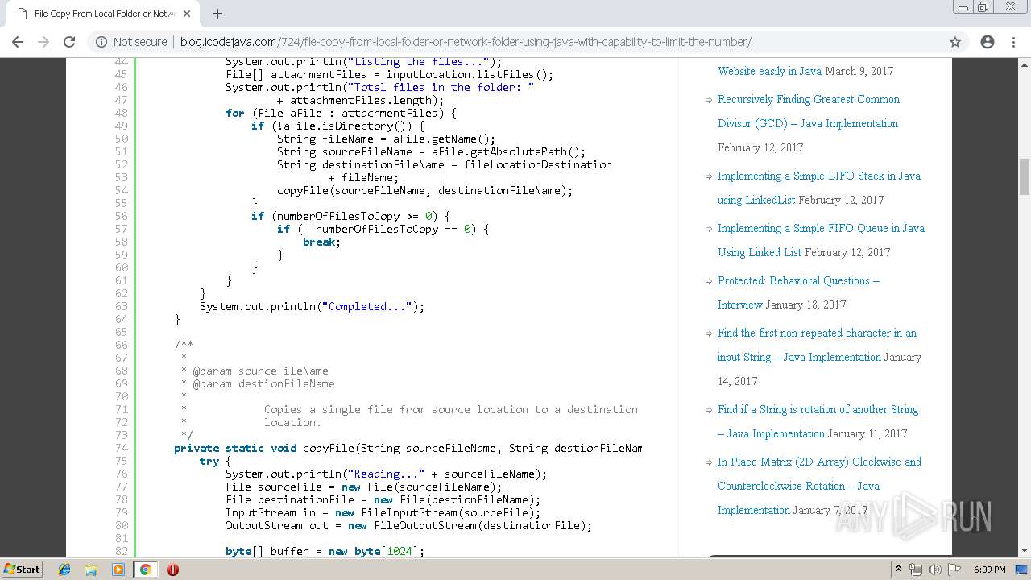
Task: Close the File Copy From Local Folder tab
Action: tap(187, 14)
